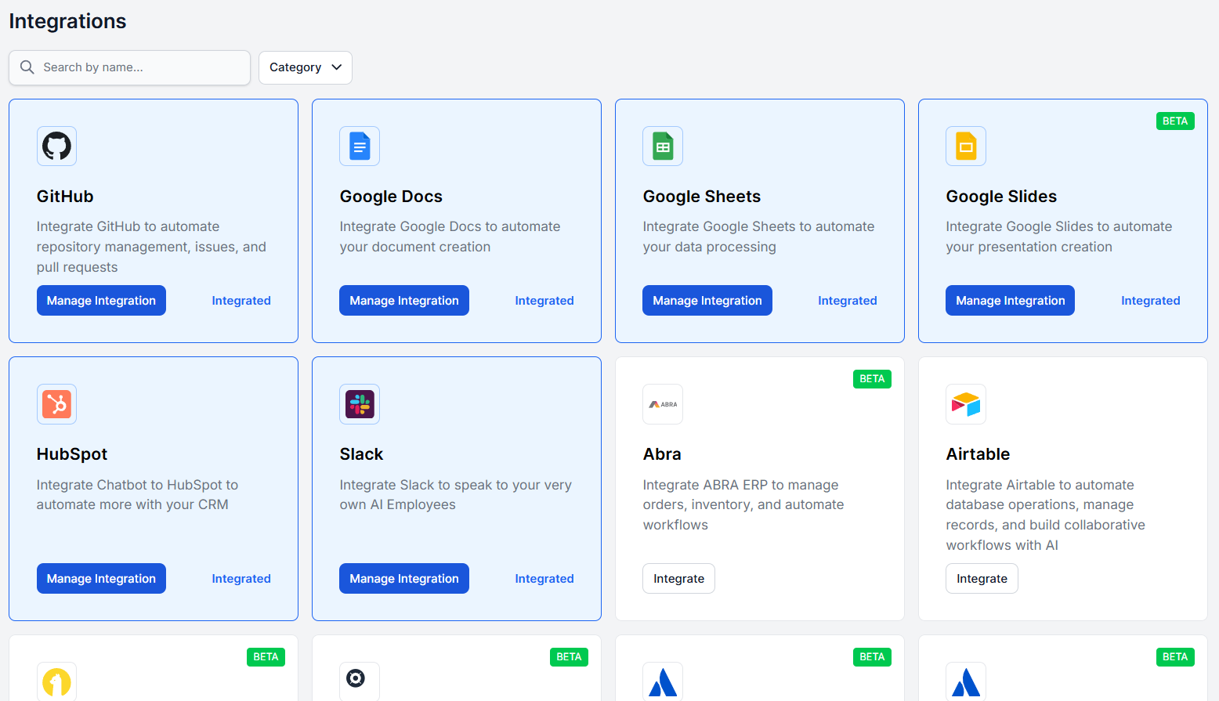Viewport: 1219px width, 701px height.
Task: Click the Abra ERP logo icon
Action: 663,404
